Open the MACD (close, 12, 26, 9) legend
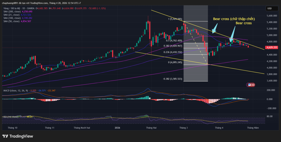The image size is (281, 142). click(16, 90)
